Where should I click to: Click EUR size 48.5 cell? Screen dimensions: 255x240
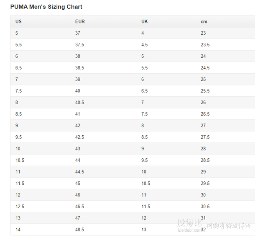(79, 230)
